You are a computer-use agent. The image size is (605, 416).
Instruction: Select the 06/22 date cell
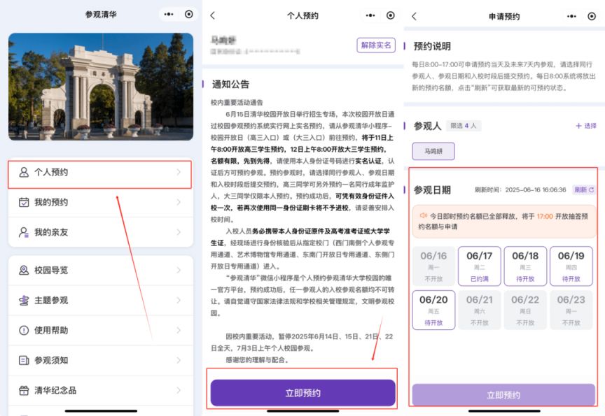pos(525,310)
